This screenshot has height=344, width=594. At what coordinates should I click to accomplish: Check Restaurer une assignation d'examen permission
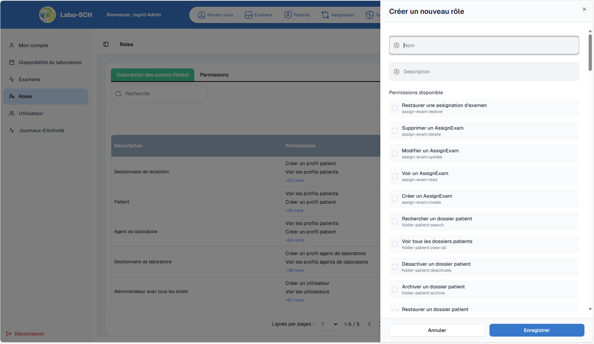(x=395, y=108)
